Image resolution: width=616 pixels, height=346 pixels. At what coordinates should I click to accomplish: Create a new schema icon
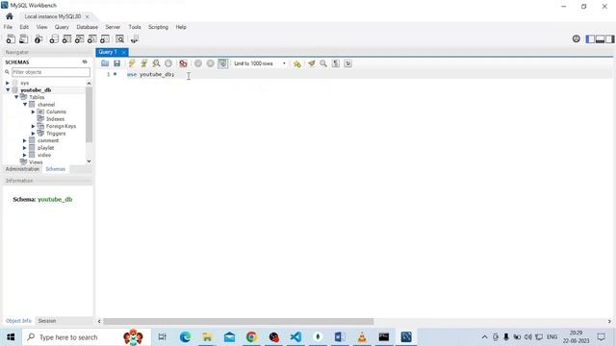[x=54, y=38]
